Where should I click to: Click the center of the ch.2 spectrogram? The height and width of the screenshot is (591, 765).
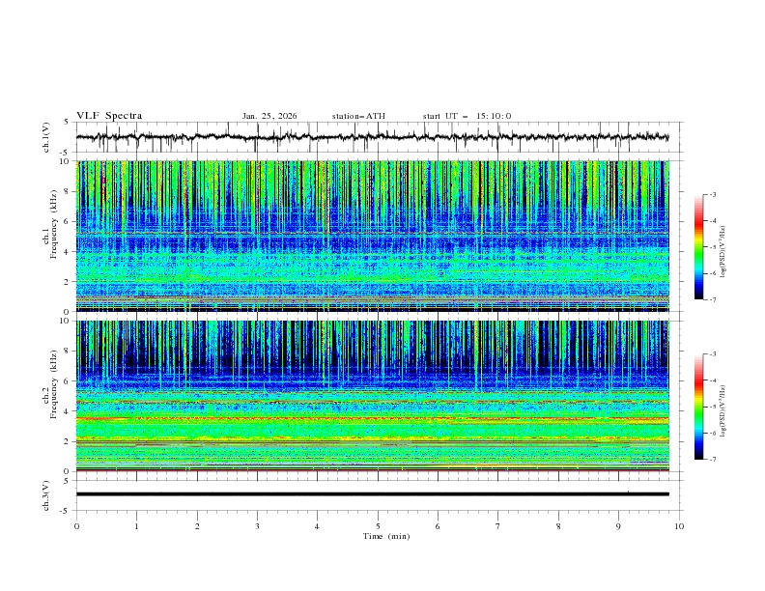click(378, 396)
